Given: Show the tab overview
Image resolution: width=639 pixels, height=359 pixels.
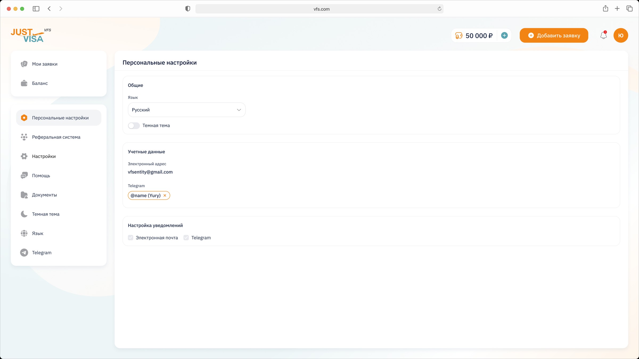Looking at the screenshot, I should coord(629,9).
